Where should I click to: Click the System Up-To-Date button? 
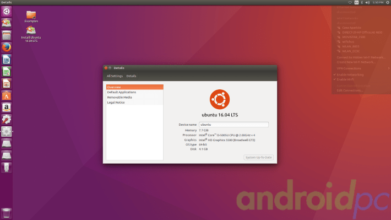point(258,157)
